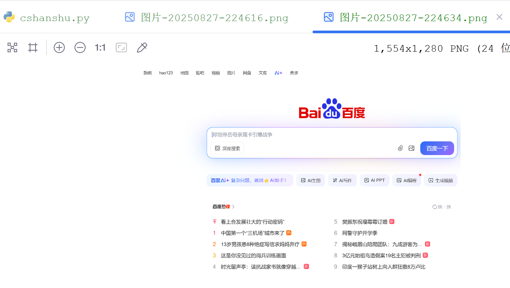
Task: Click the 网盘 link in the image
Action: pos(247,73)
